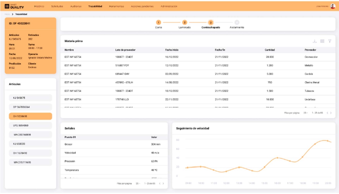Click the Smart Quality logo
Viewport: 339px width, 194px height.
click(14, 6)
